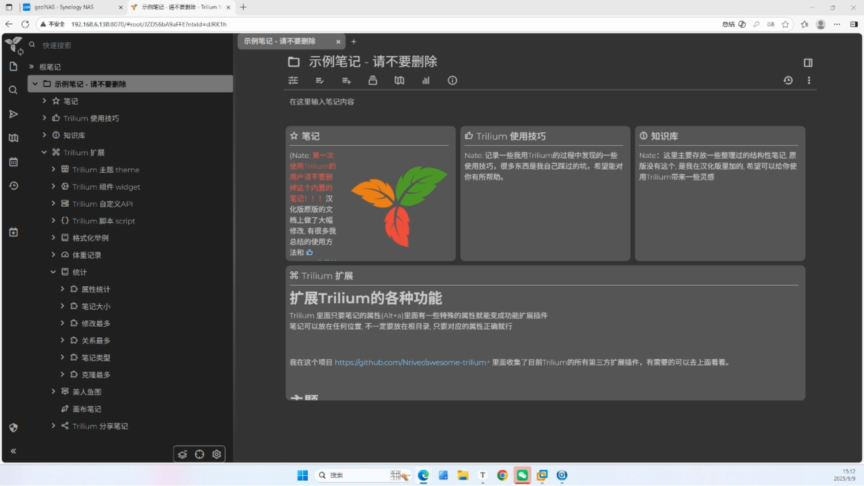This screenshot has width=864, height=486.
Task: Expand the Trilium 分享笔记 branch
Action: (x=53, y=426)
